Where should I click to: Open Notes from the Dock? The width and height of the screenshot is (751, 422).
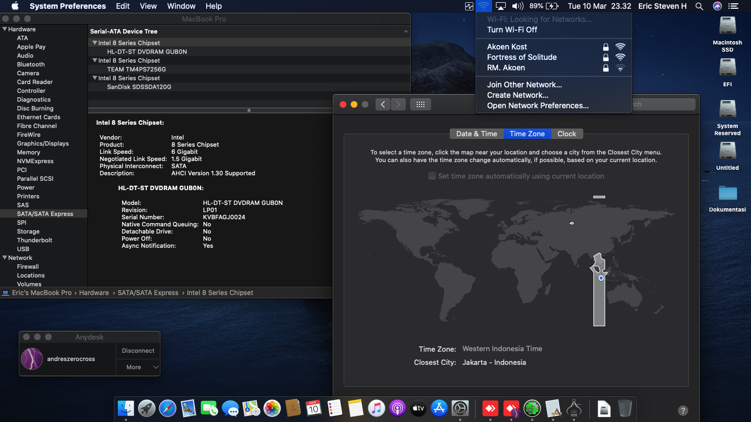(355, 408)
